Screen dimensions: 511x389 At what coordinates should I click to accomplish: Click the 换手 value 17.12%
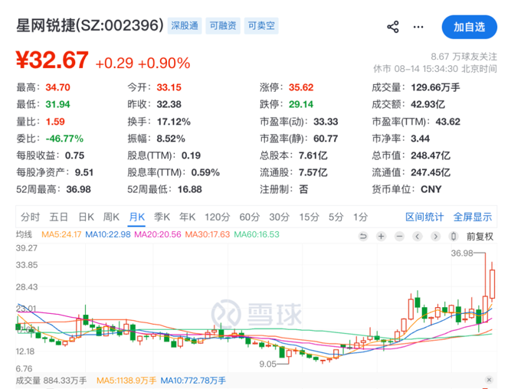coord(174,122)
